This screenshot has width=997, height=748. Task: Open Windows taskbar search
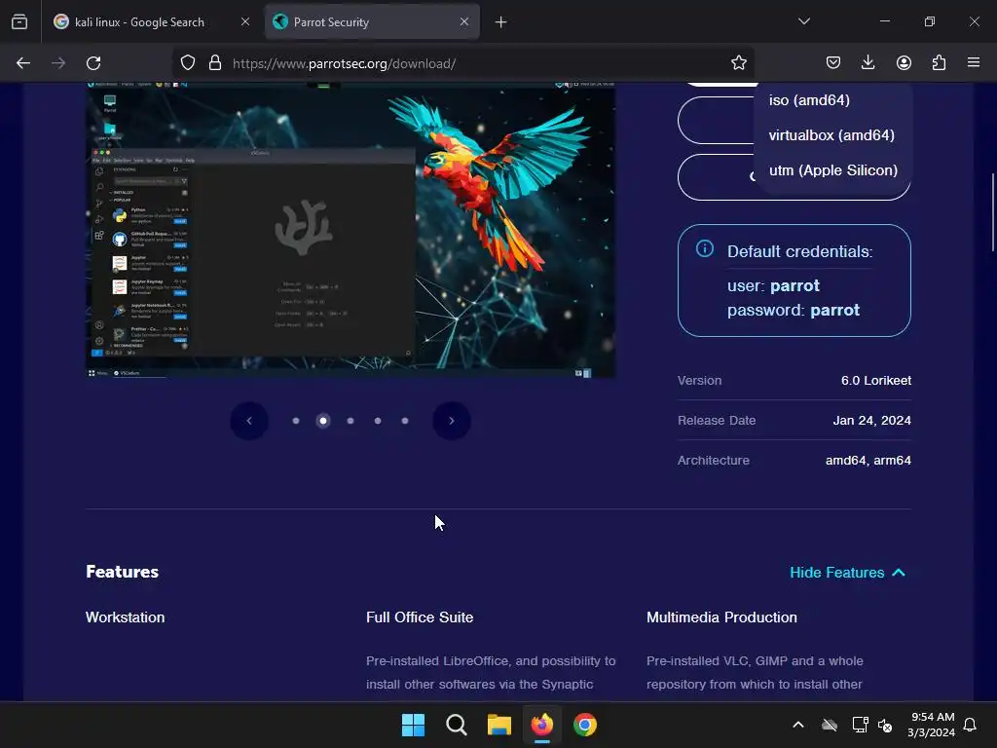[457, 725]
